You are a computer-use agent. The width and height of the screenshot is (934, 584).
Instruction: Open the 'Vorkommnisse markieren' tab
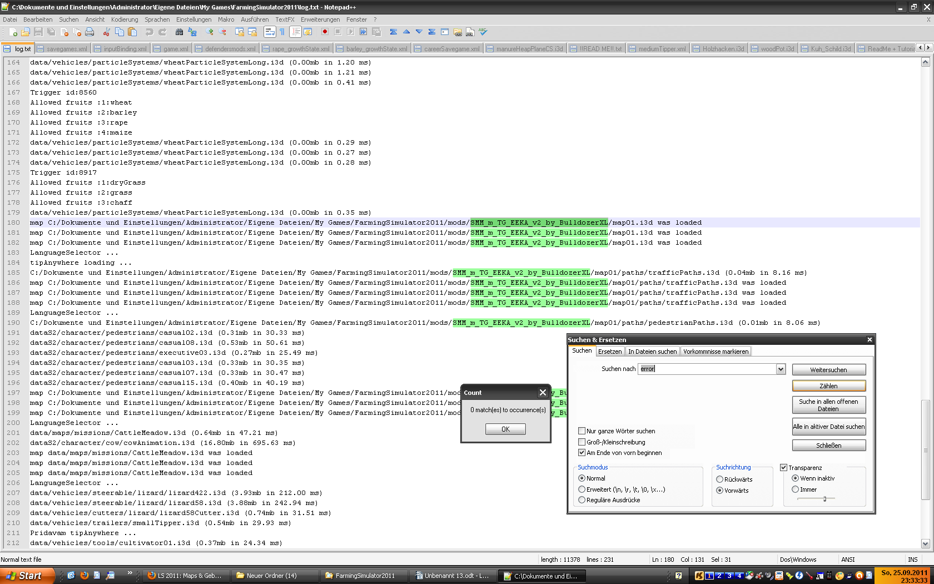click(x=716, y=352)
